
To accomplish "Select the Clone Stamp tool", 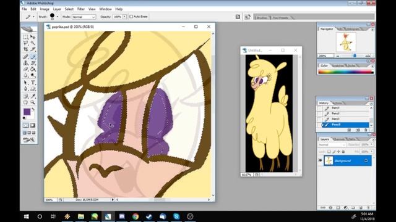I will point(26,63).
